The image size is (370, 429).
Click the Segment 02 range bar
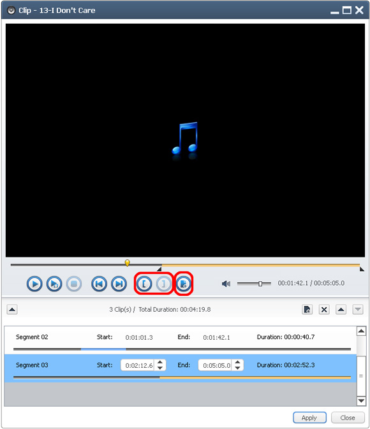click(x=182, y=349)
